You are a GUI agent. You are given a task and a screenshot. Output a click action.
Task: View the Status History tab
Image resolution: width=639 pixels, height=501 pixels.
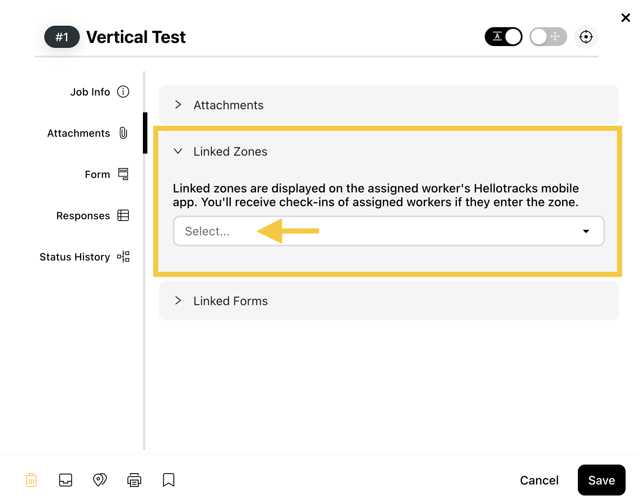[x=84, y=257]
